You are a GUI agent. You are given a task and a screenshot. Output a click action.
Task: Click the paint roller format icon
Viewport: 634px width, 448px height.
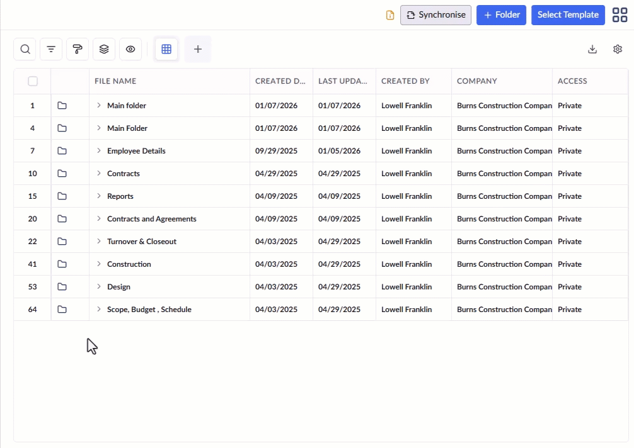pos(78,49)
